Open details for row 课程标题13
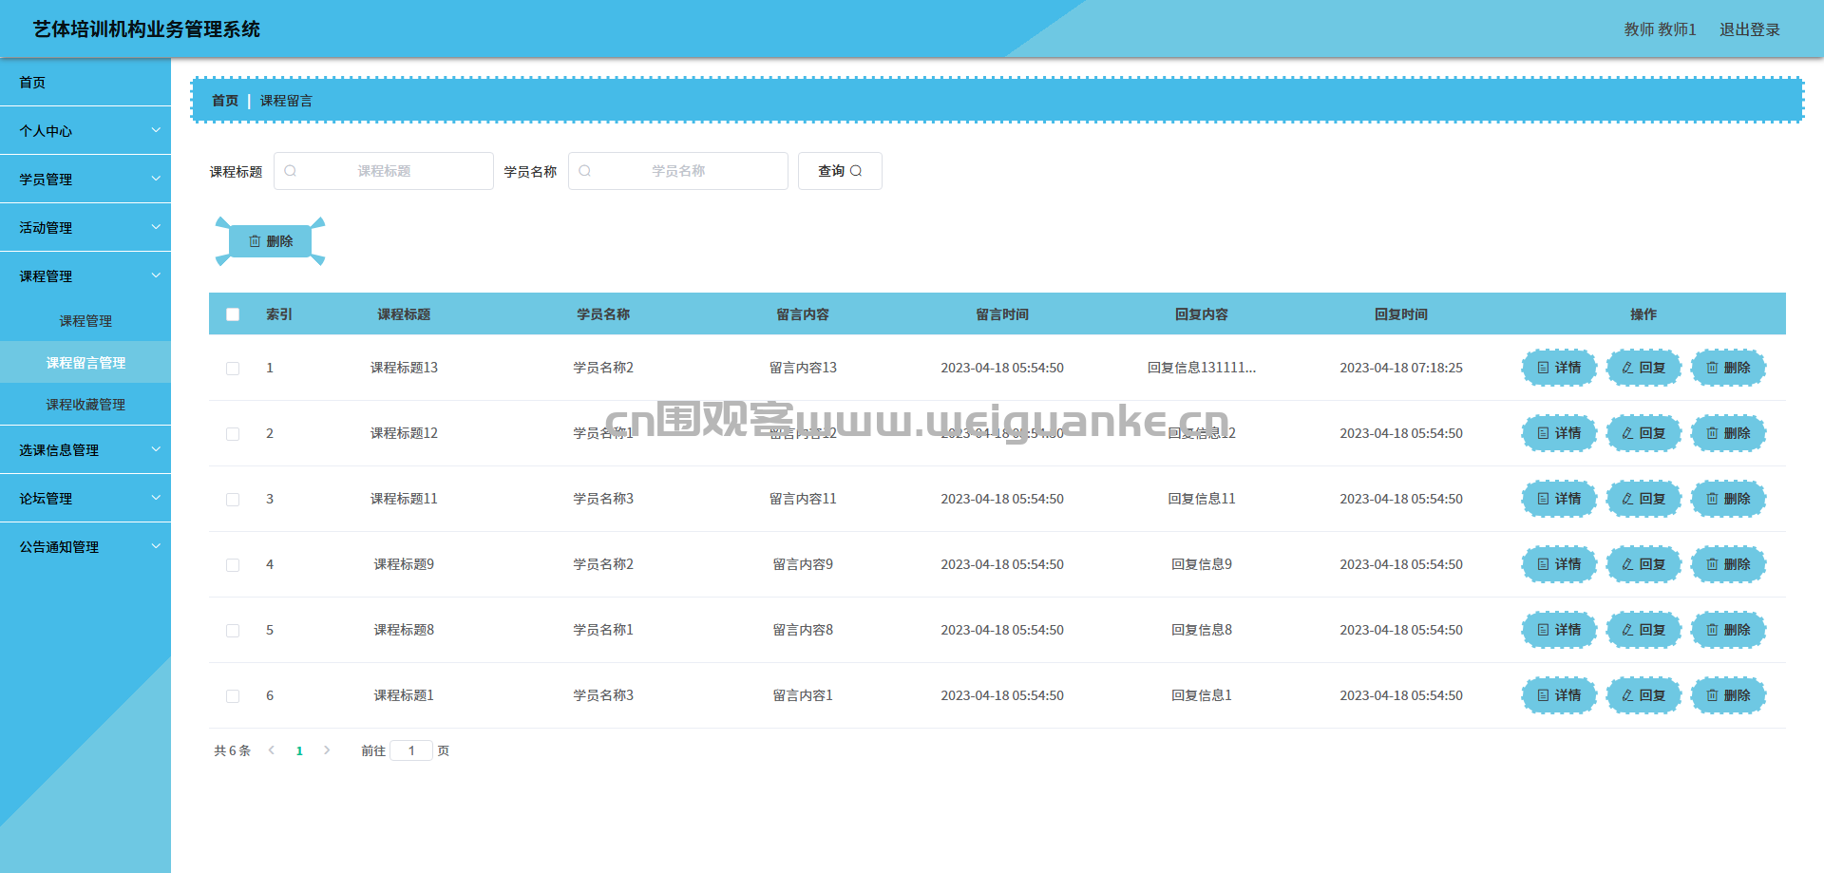The width and height of the screenshot is (1824, 873). tap(1559, 368)
